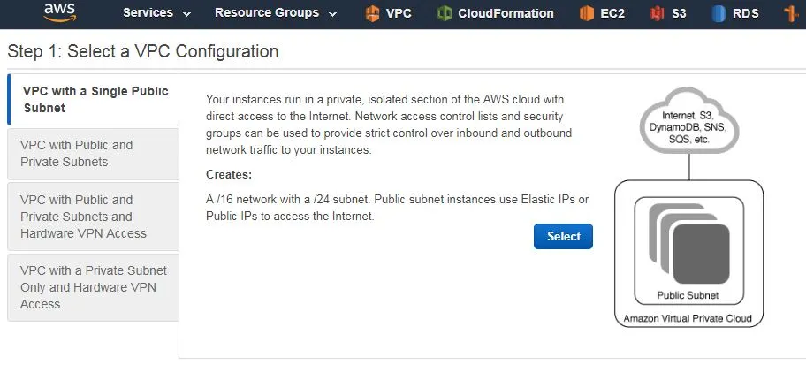
Task: Open the RDS shortcut icon
Action: point(719,13)
